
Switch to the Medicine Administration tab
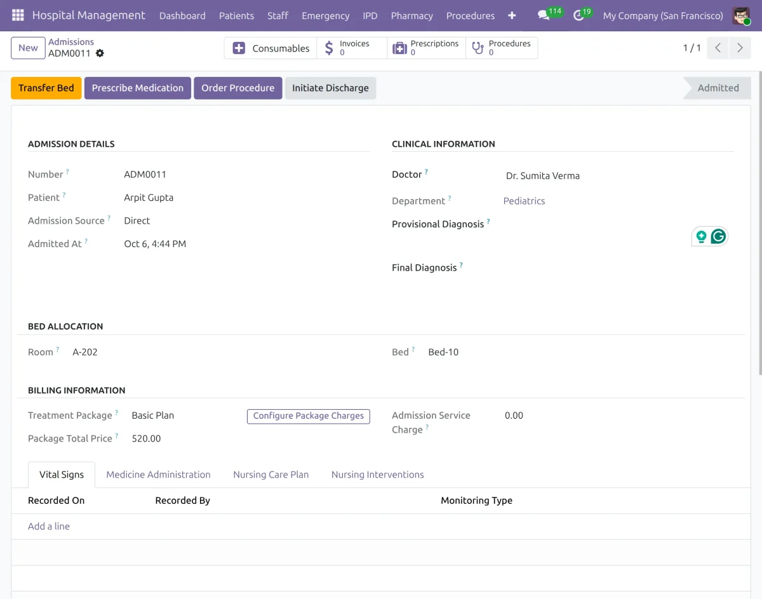tap(158, 474)
